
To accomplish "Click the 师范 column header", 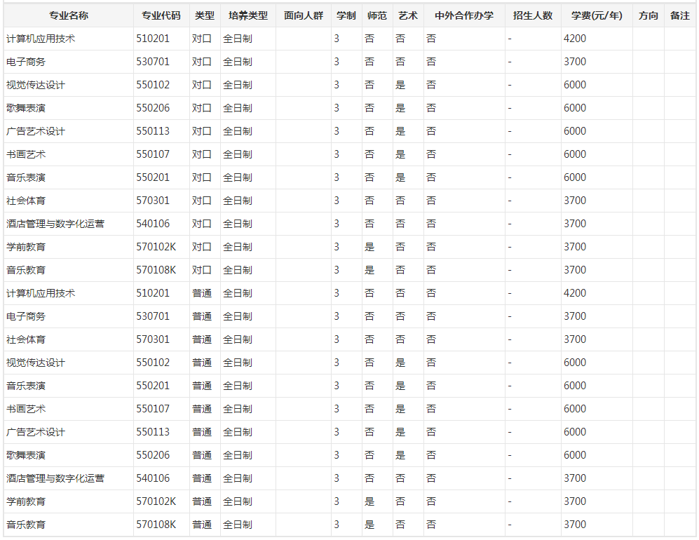I will coord(376,15).
